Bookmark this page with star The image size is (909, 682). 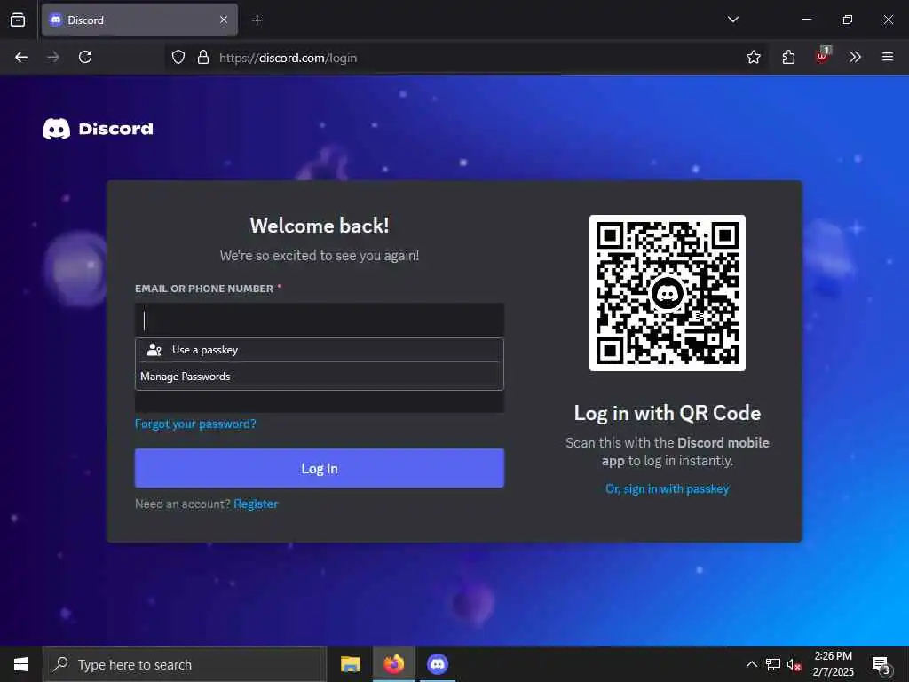[753, 57]
